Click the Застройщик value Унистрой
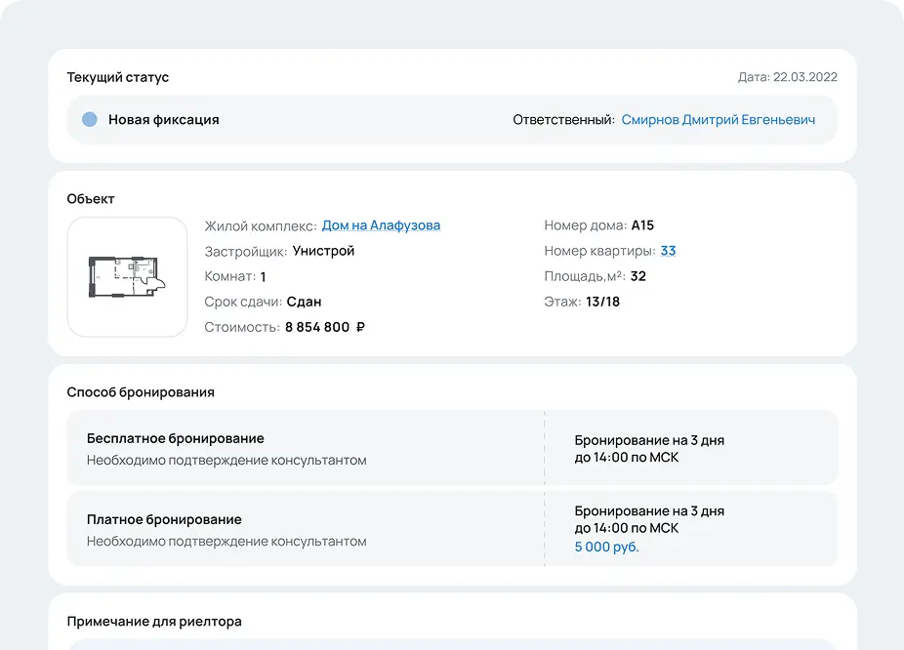904x650 pixels. tap(323, 251)
